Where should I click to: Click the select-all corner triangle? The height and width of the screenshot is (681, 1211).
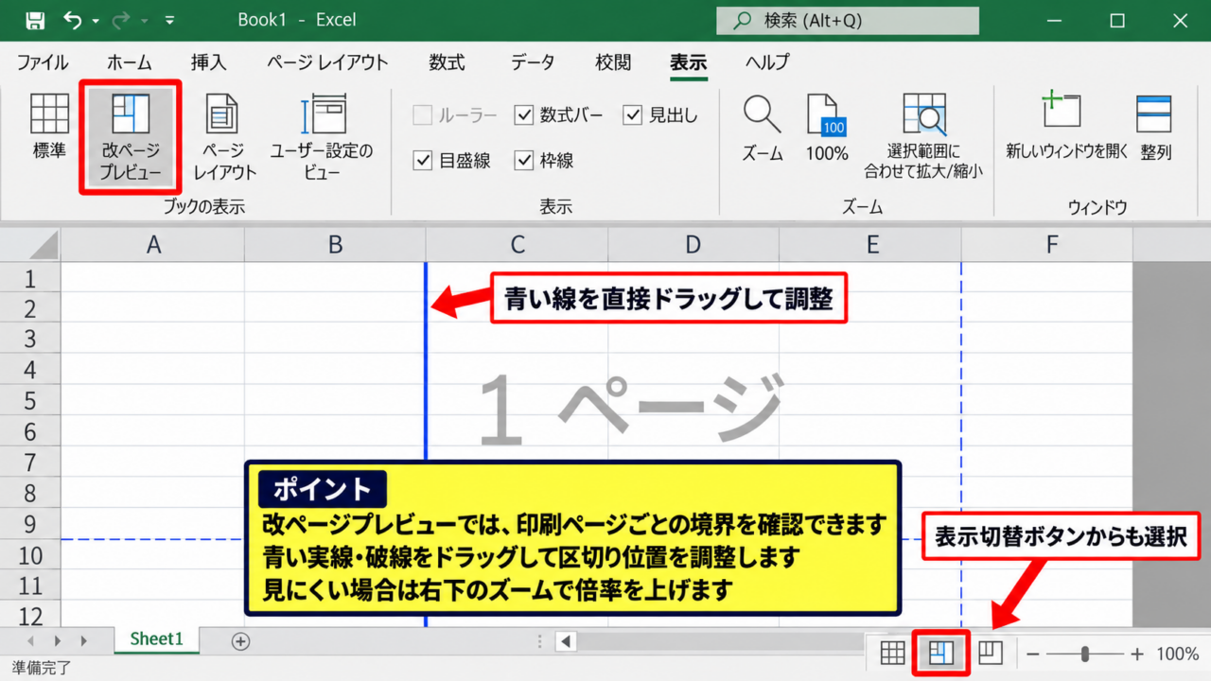[x=42, y=245]
